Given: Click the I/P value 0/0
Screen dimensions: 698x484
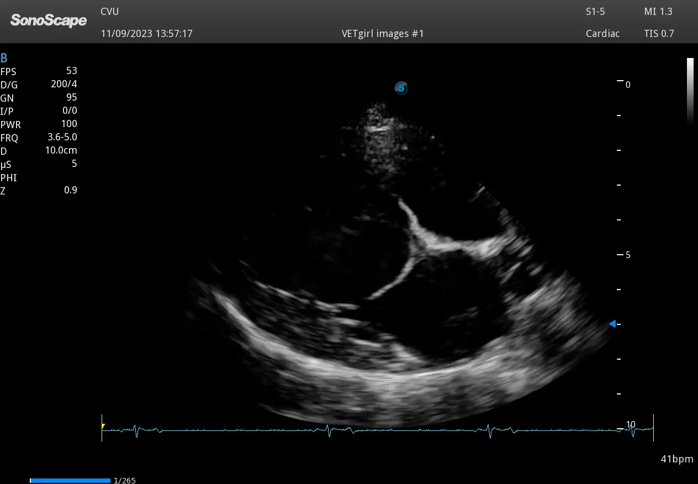Looking at the screenshot, I should [x=70, y=111].
